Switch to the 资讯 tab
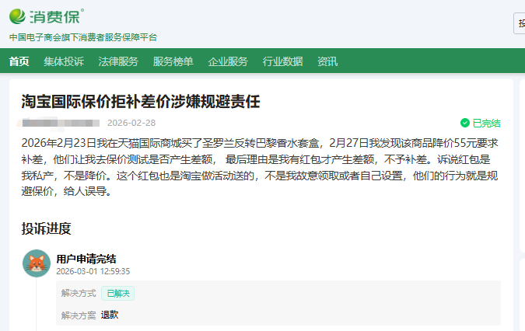Image resolution: width=525 pixels, height=331 pixels. (327, 61)
